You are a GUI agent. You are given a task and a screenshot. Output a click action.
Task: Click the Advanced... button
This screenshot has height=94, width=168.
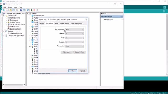tap(66, 52)
